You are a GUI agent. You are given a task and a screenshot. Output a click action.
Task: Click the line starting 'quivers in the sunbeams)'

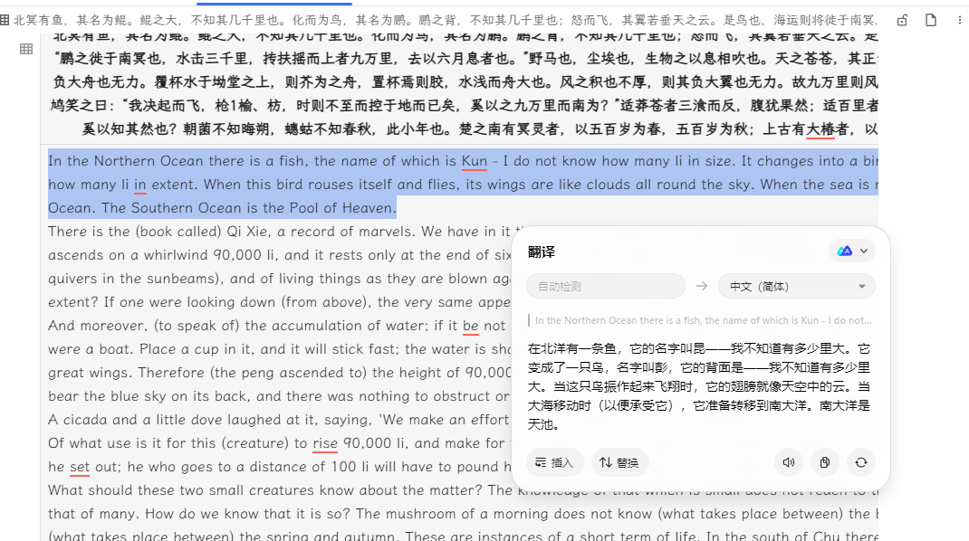tap(279, 279)
